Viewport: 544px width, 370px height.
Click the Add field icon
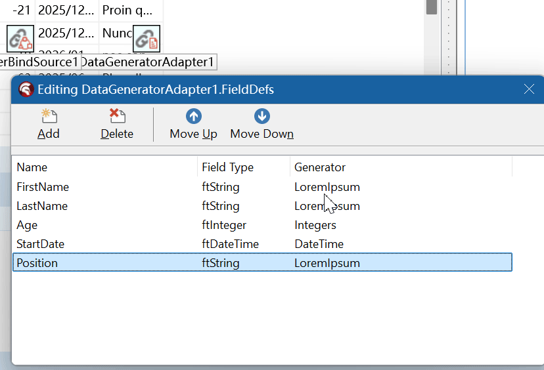pyautogui.click(x=49, y=117)
